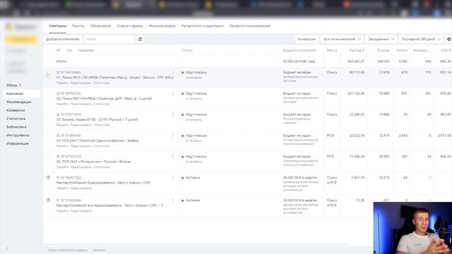Open Кампании in the left sidebar

pyautogui.click(x=22, y=94)
